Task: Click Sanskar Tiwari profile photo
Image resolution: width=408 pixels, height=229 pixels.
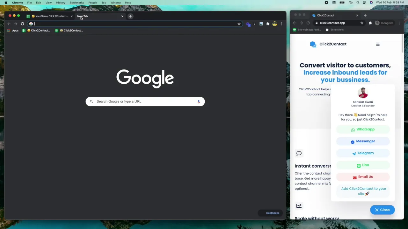Action: (x=363, y=93)
